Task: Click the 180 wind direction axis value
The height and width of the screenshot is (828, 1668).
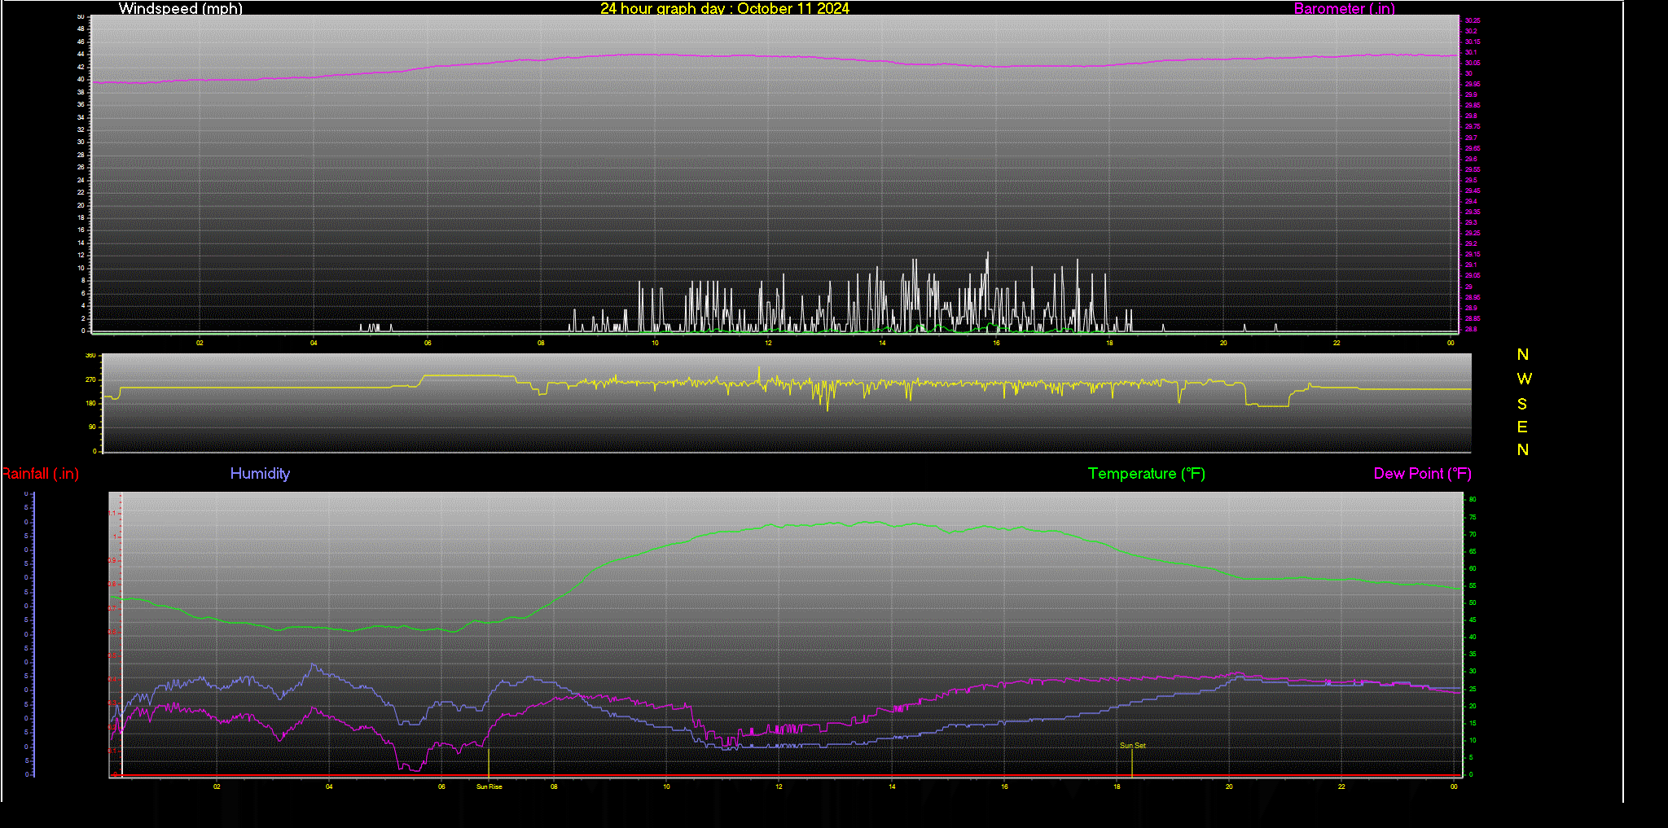Action: click(x=91, y=403)
